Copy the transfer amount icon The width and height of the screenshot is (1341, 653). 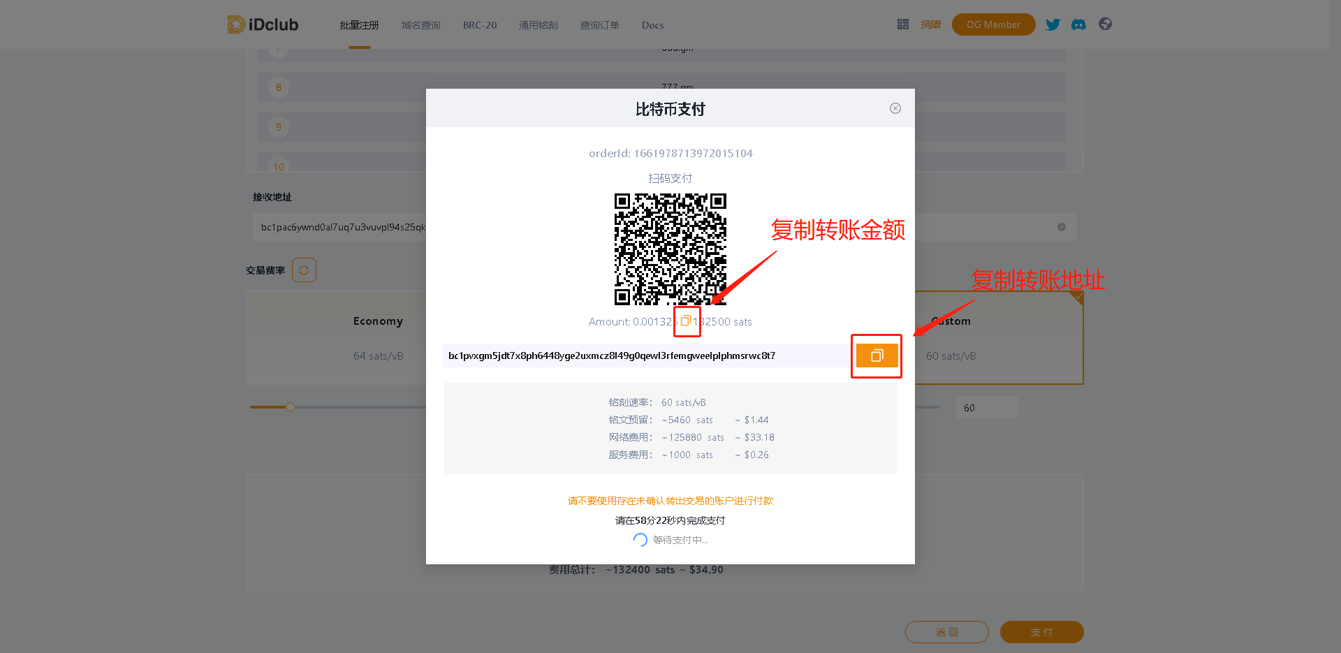(x=686, y=321)
